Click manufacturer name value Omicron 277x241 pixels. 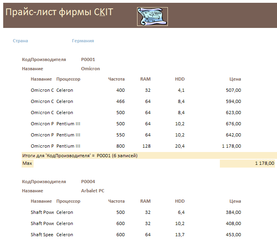pos(90,69)
